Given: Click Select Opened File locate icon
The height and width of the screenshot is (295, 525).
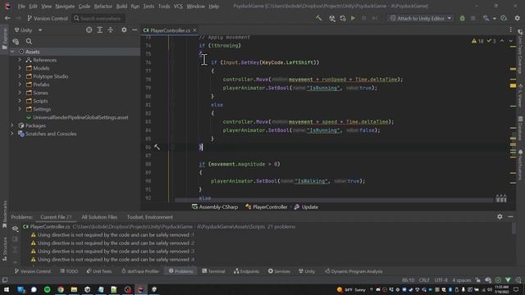Looking at the screenshot, I should (x=89, y=30).
